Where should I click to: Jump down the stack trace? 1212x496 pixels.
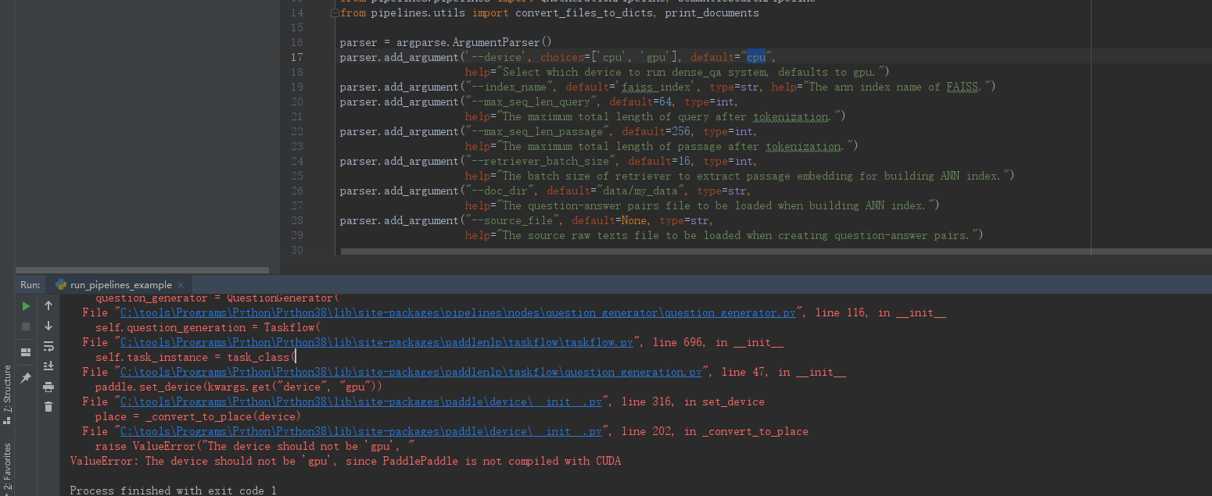[48, 326]
